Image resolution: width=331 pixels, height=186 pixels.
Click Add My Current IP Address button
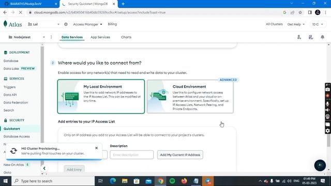(x=180, y=155)
